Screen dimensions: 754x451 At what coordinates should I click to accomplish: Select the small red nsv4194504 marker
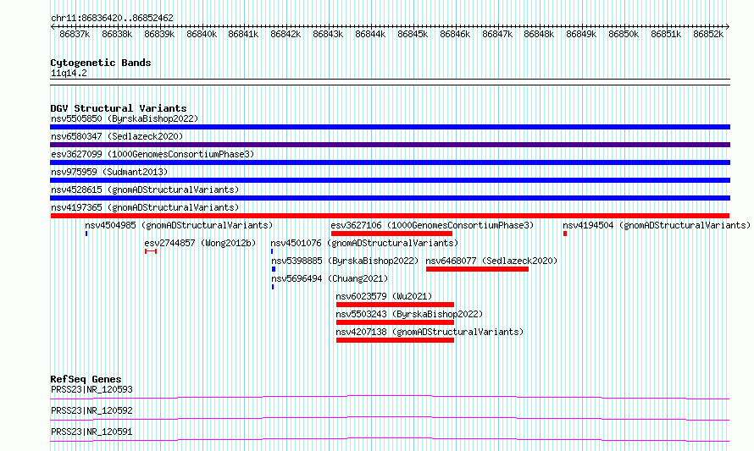(565, 234)
